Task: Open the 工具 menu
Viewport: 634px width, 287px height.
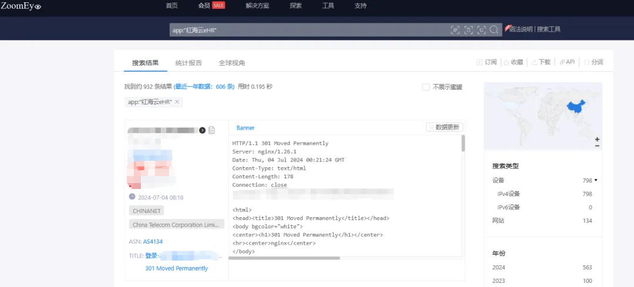Action: [x=328, y=6]
